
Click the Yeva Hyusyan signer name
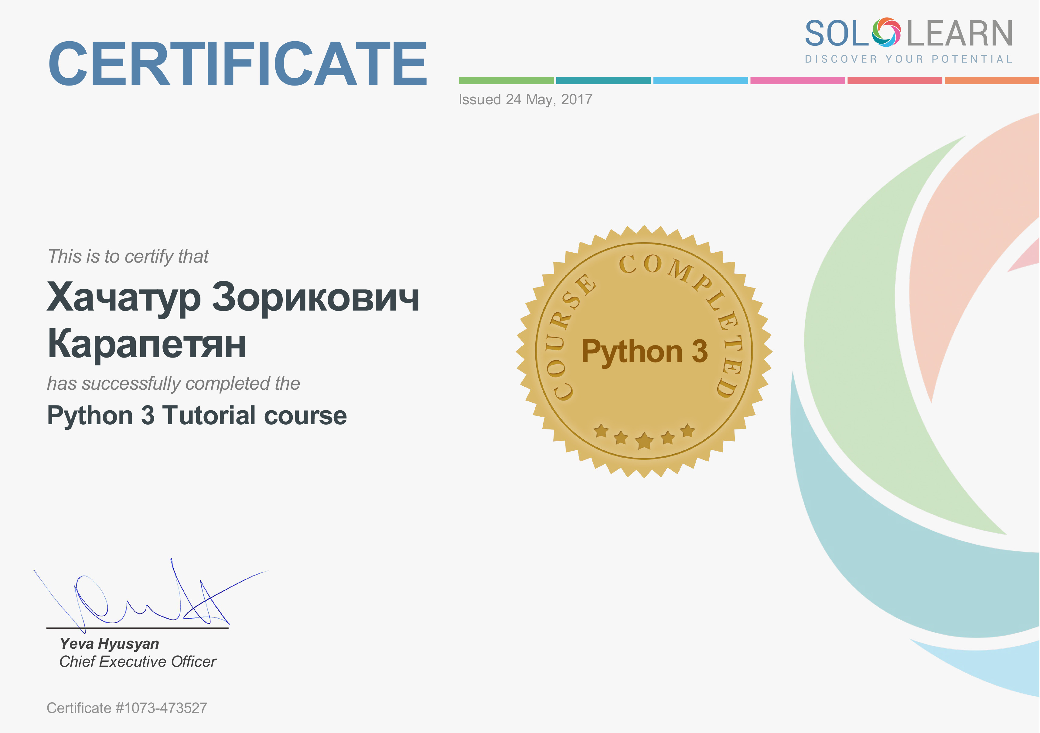point(109,644)
